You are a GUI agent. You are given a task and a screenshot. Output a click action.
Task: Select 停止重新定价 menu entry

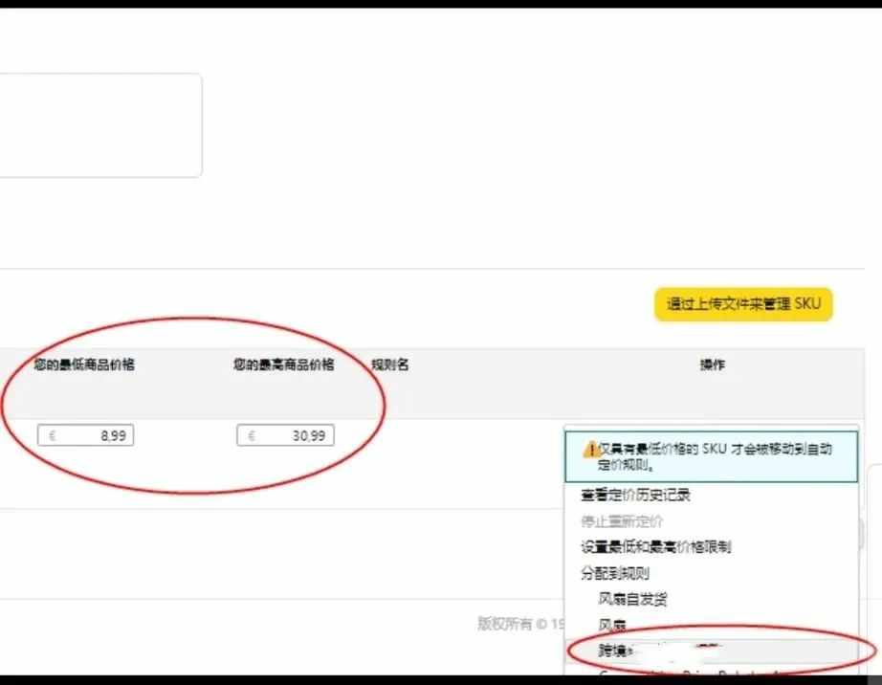tap(622, 521)
